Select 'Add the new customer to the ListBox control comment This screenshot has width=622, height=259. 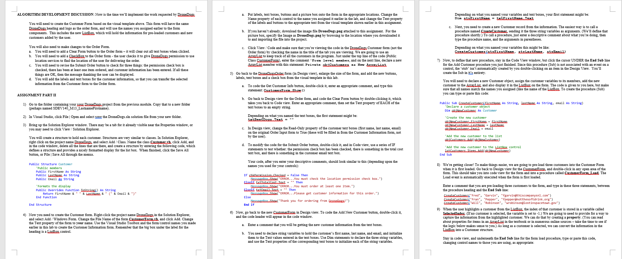483,147
